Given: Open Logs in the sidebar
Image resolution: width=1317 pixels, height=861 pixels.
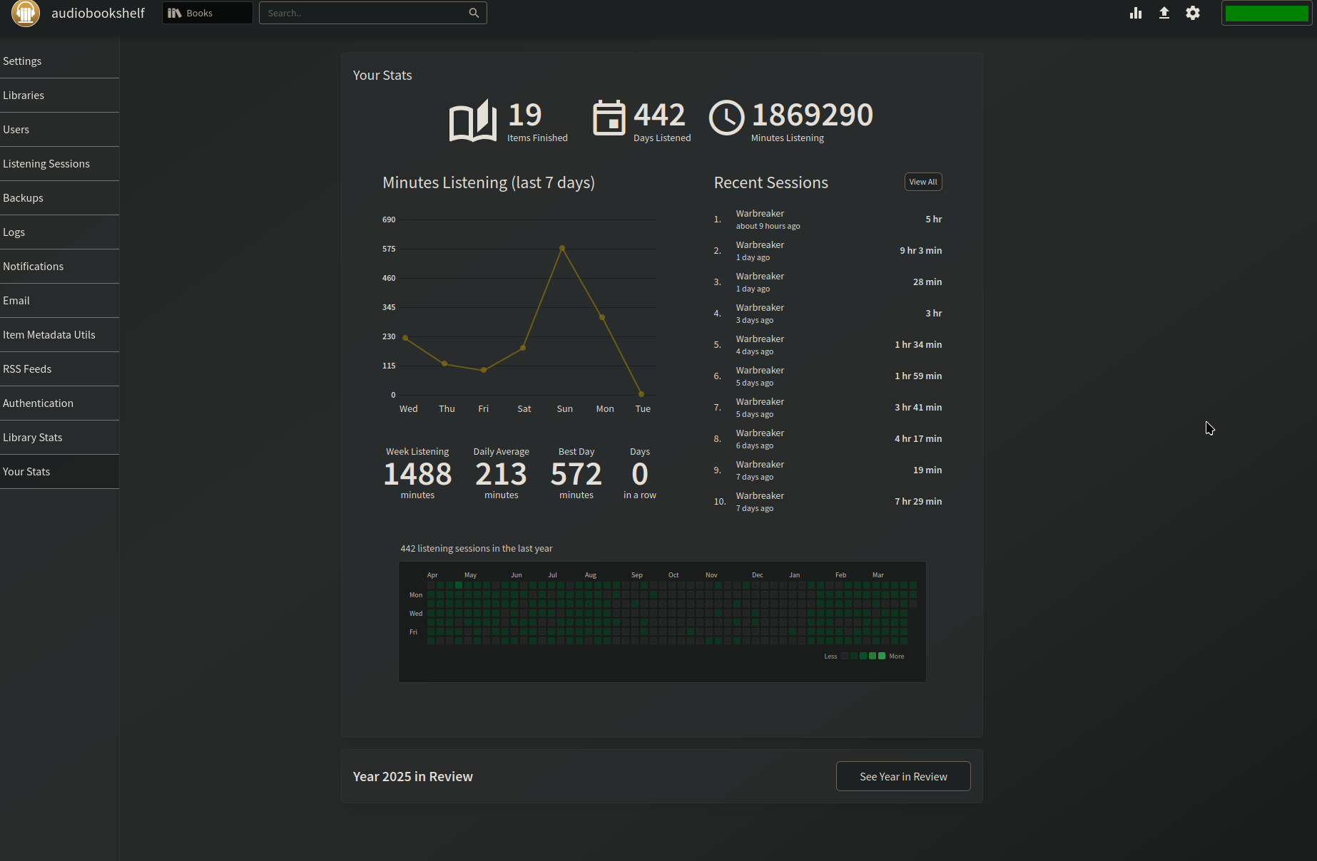Looking at the screenshot, I should click(59, 232).
